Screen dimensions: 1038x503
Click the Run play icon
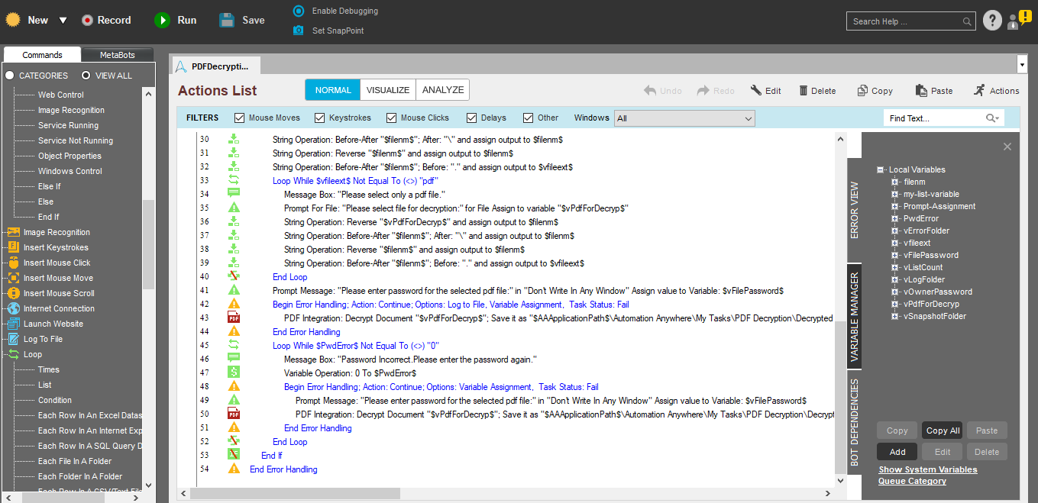[x=162, y=21]
